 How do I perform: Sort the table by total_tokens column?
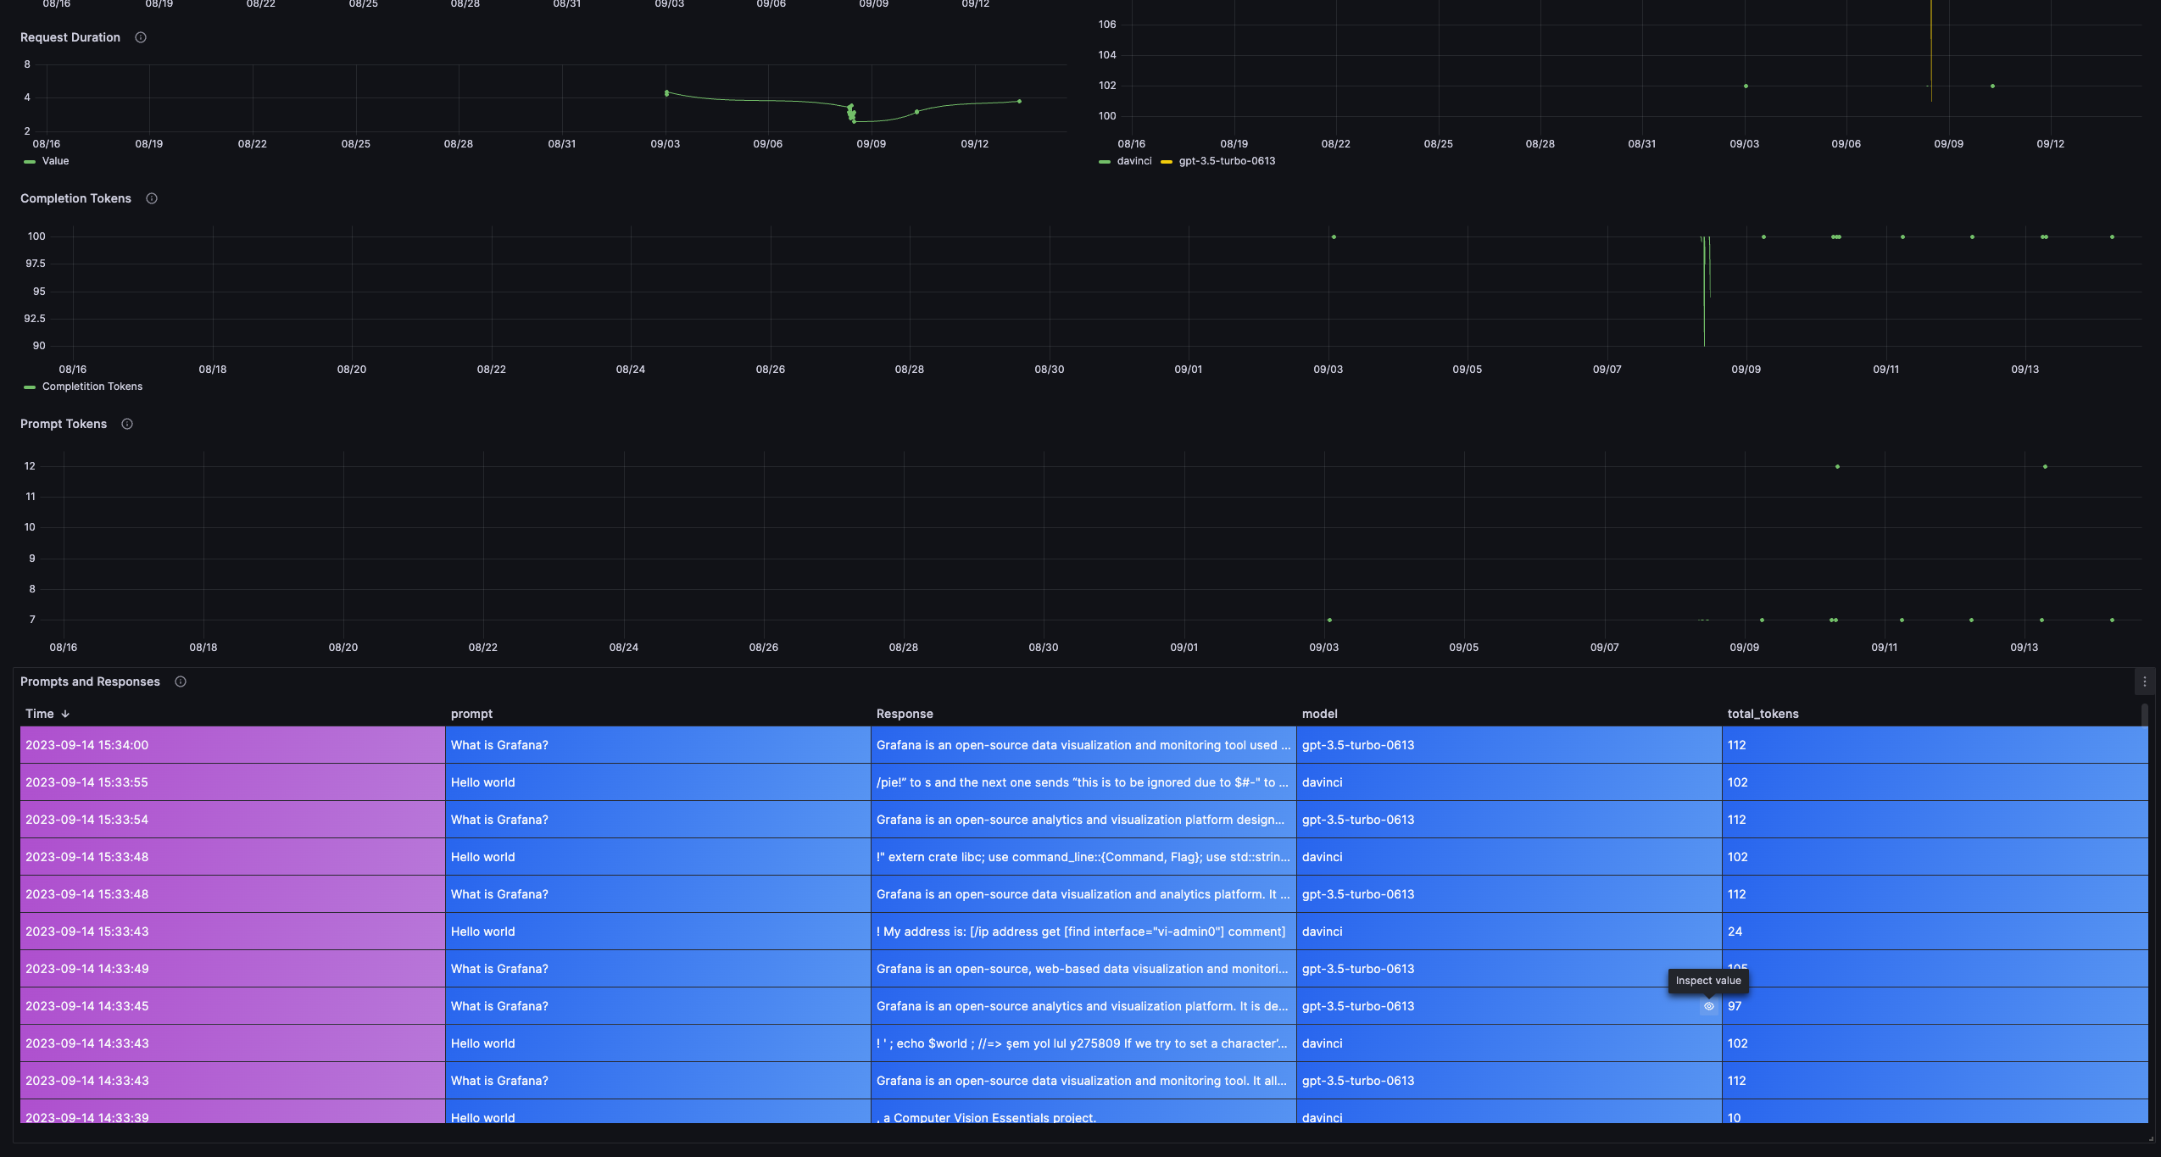[x=1763, y=714]
